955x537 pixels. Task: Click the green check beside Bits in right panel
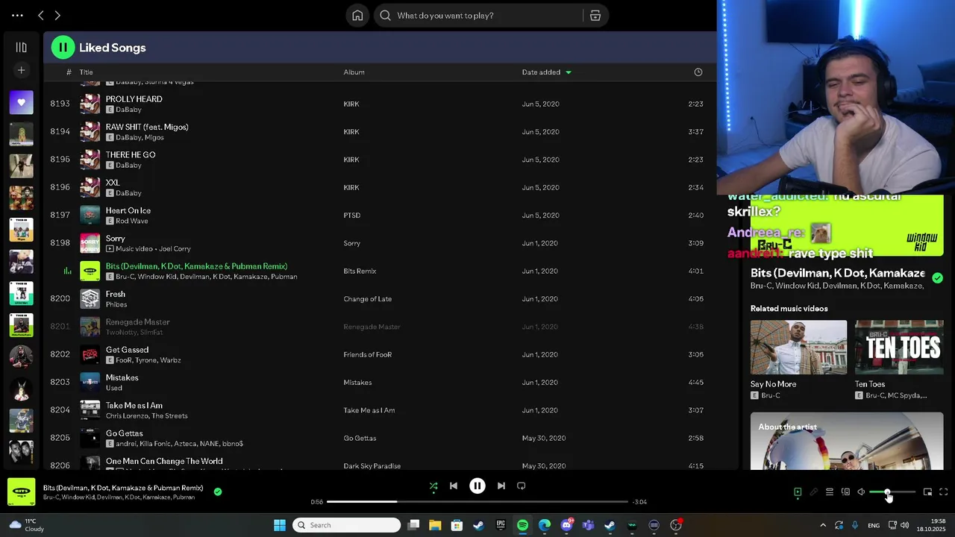pyautogui.click(x=937, y=278)
